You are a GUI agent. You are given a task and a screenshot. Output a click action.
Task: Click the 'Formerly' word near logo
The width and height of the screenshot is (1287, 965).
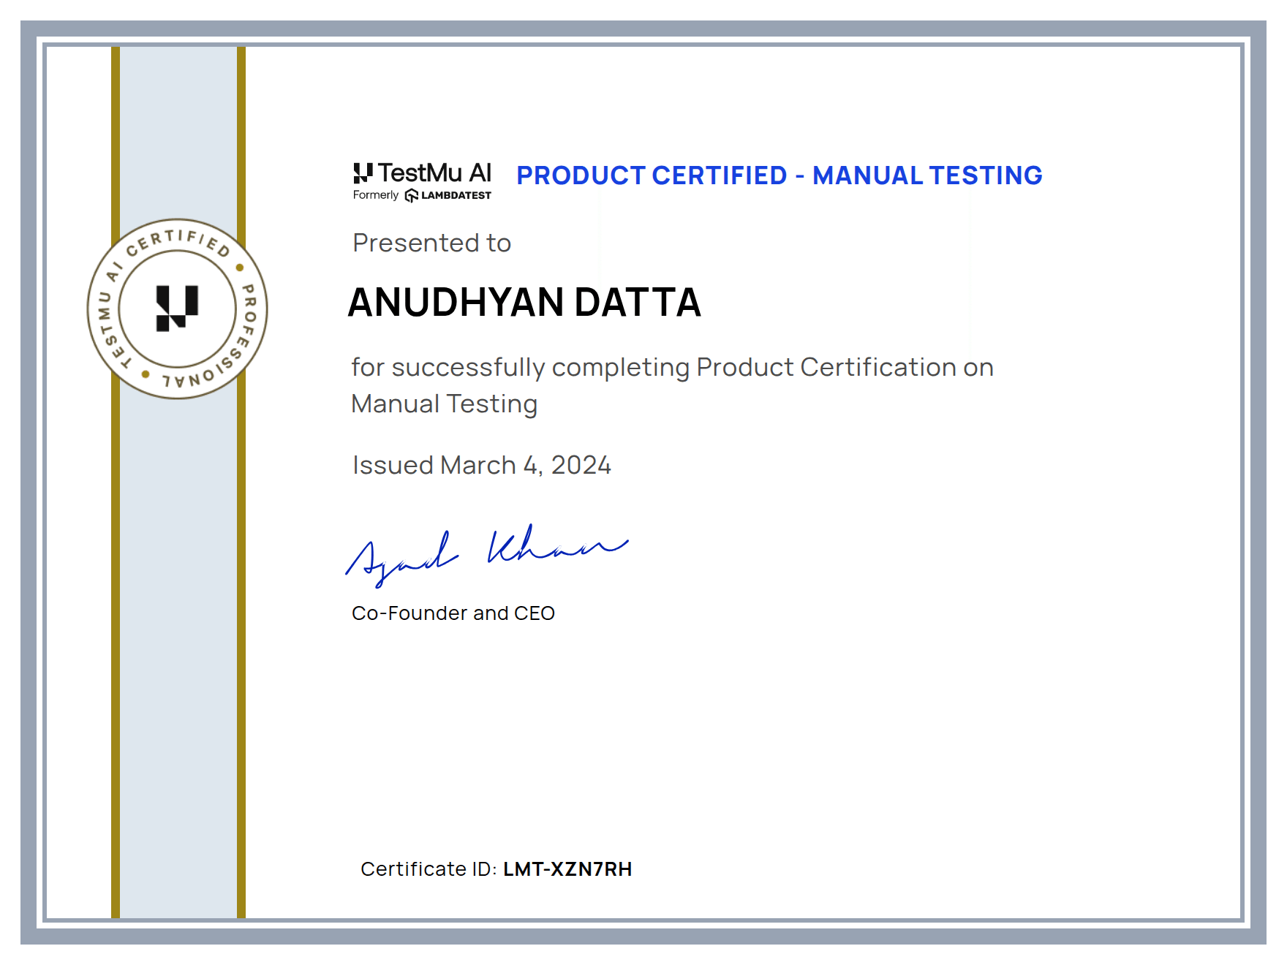pyautogui.click(x=376, y=195)
